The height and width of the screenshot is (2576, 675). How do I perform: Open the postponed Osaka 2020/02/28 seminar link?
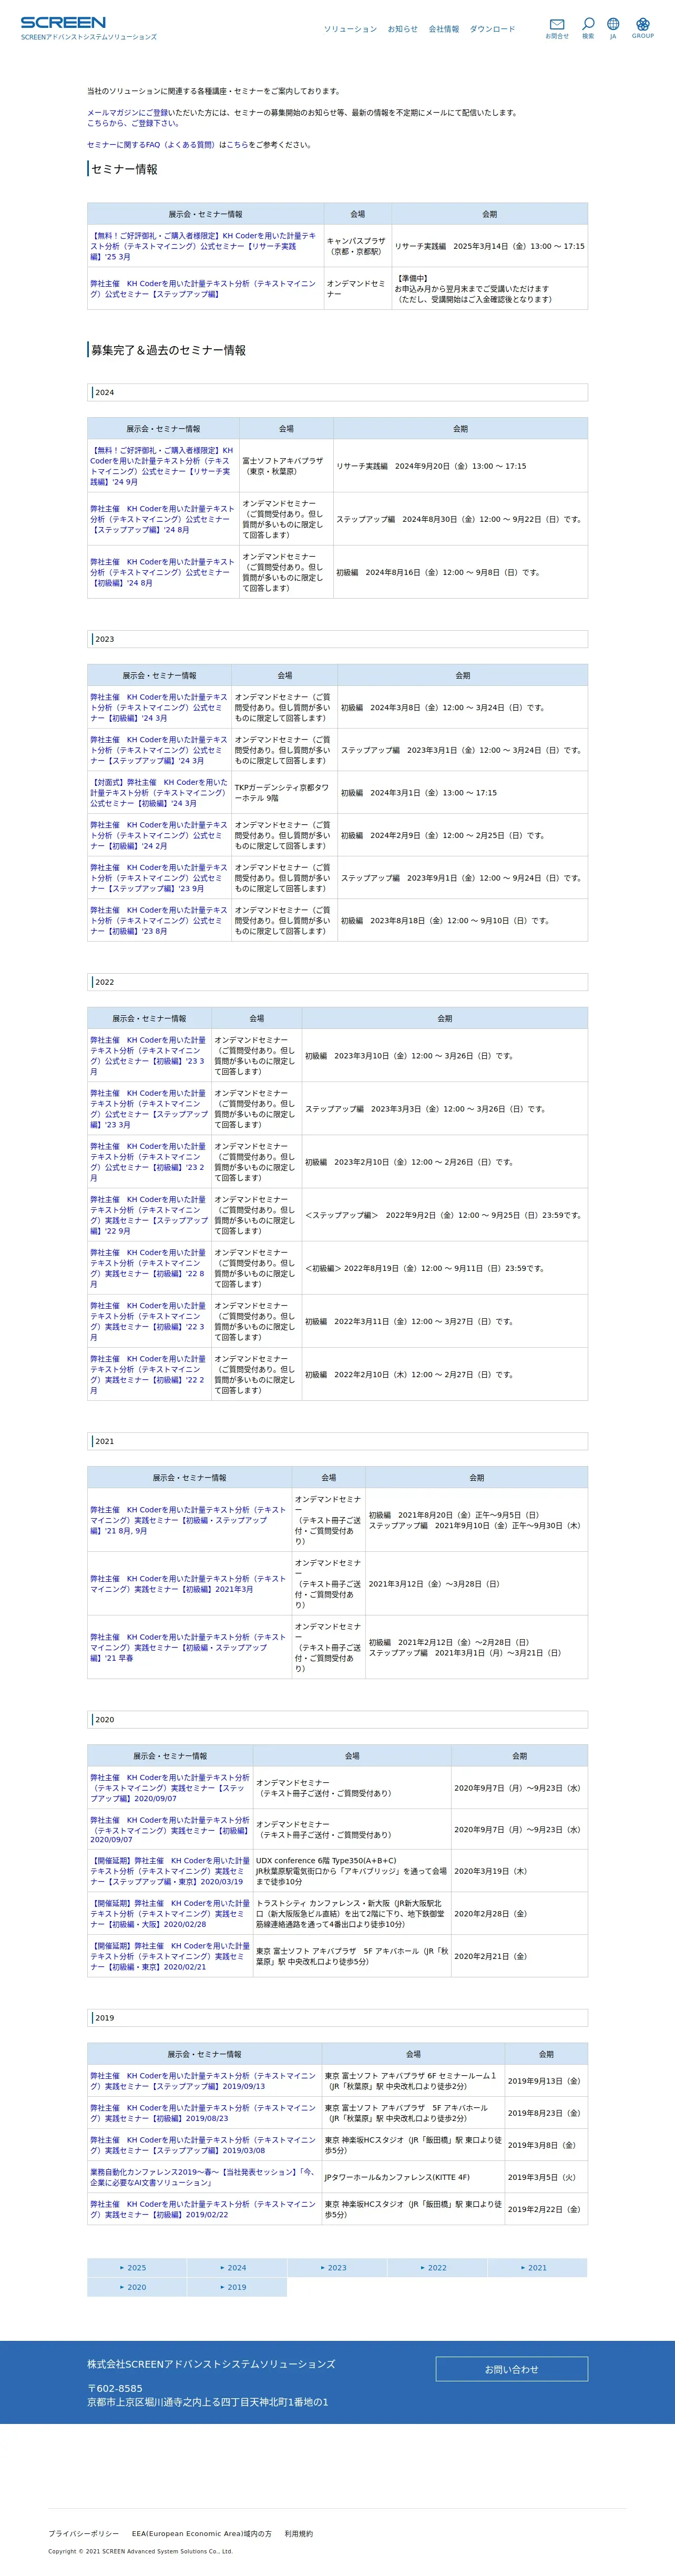click(169, 1914)
